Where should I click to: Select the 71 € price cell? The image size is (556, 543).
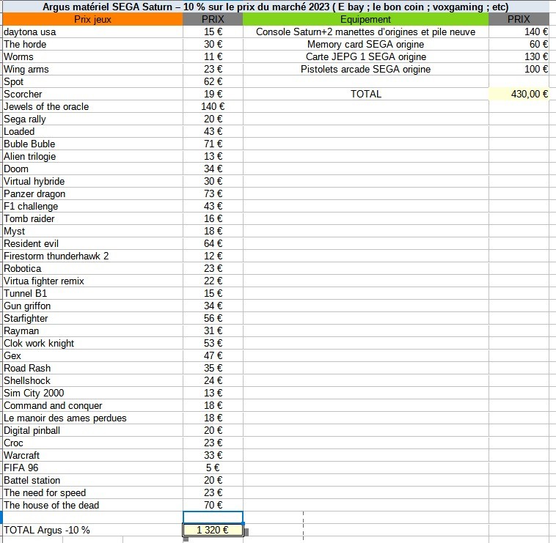tap(213, 144)
